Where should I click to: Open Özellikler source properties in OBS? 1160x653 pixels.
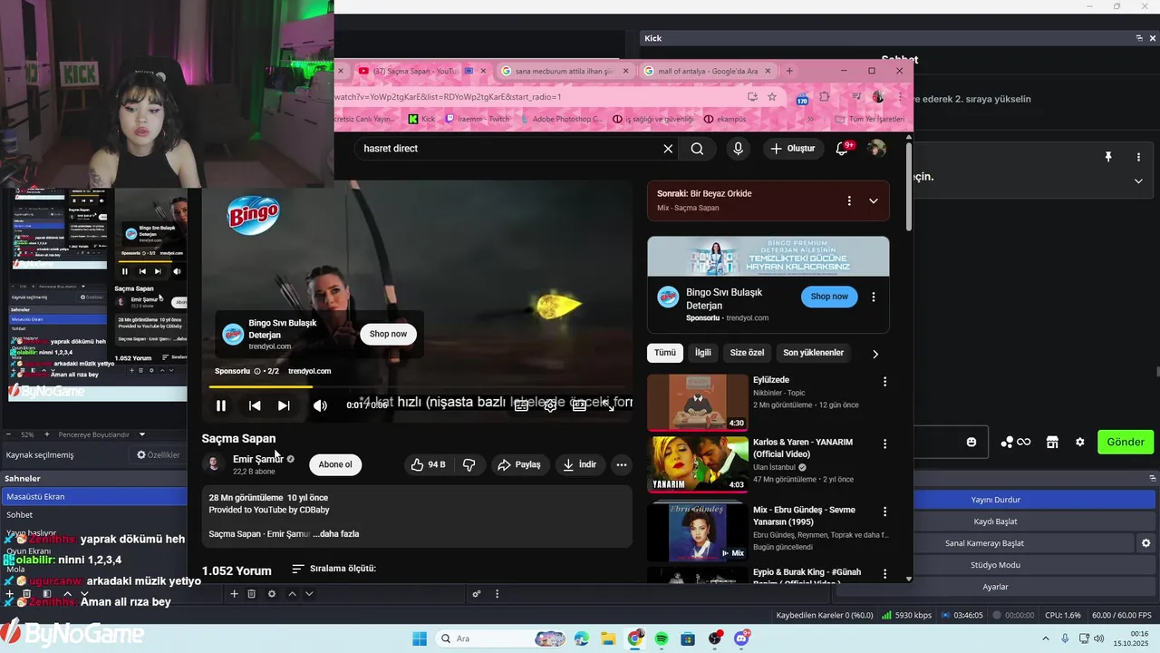(158, 454)
